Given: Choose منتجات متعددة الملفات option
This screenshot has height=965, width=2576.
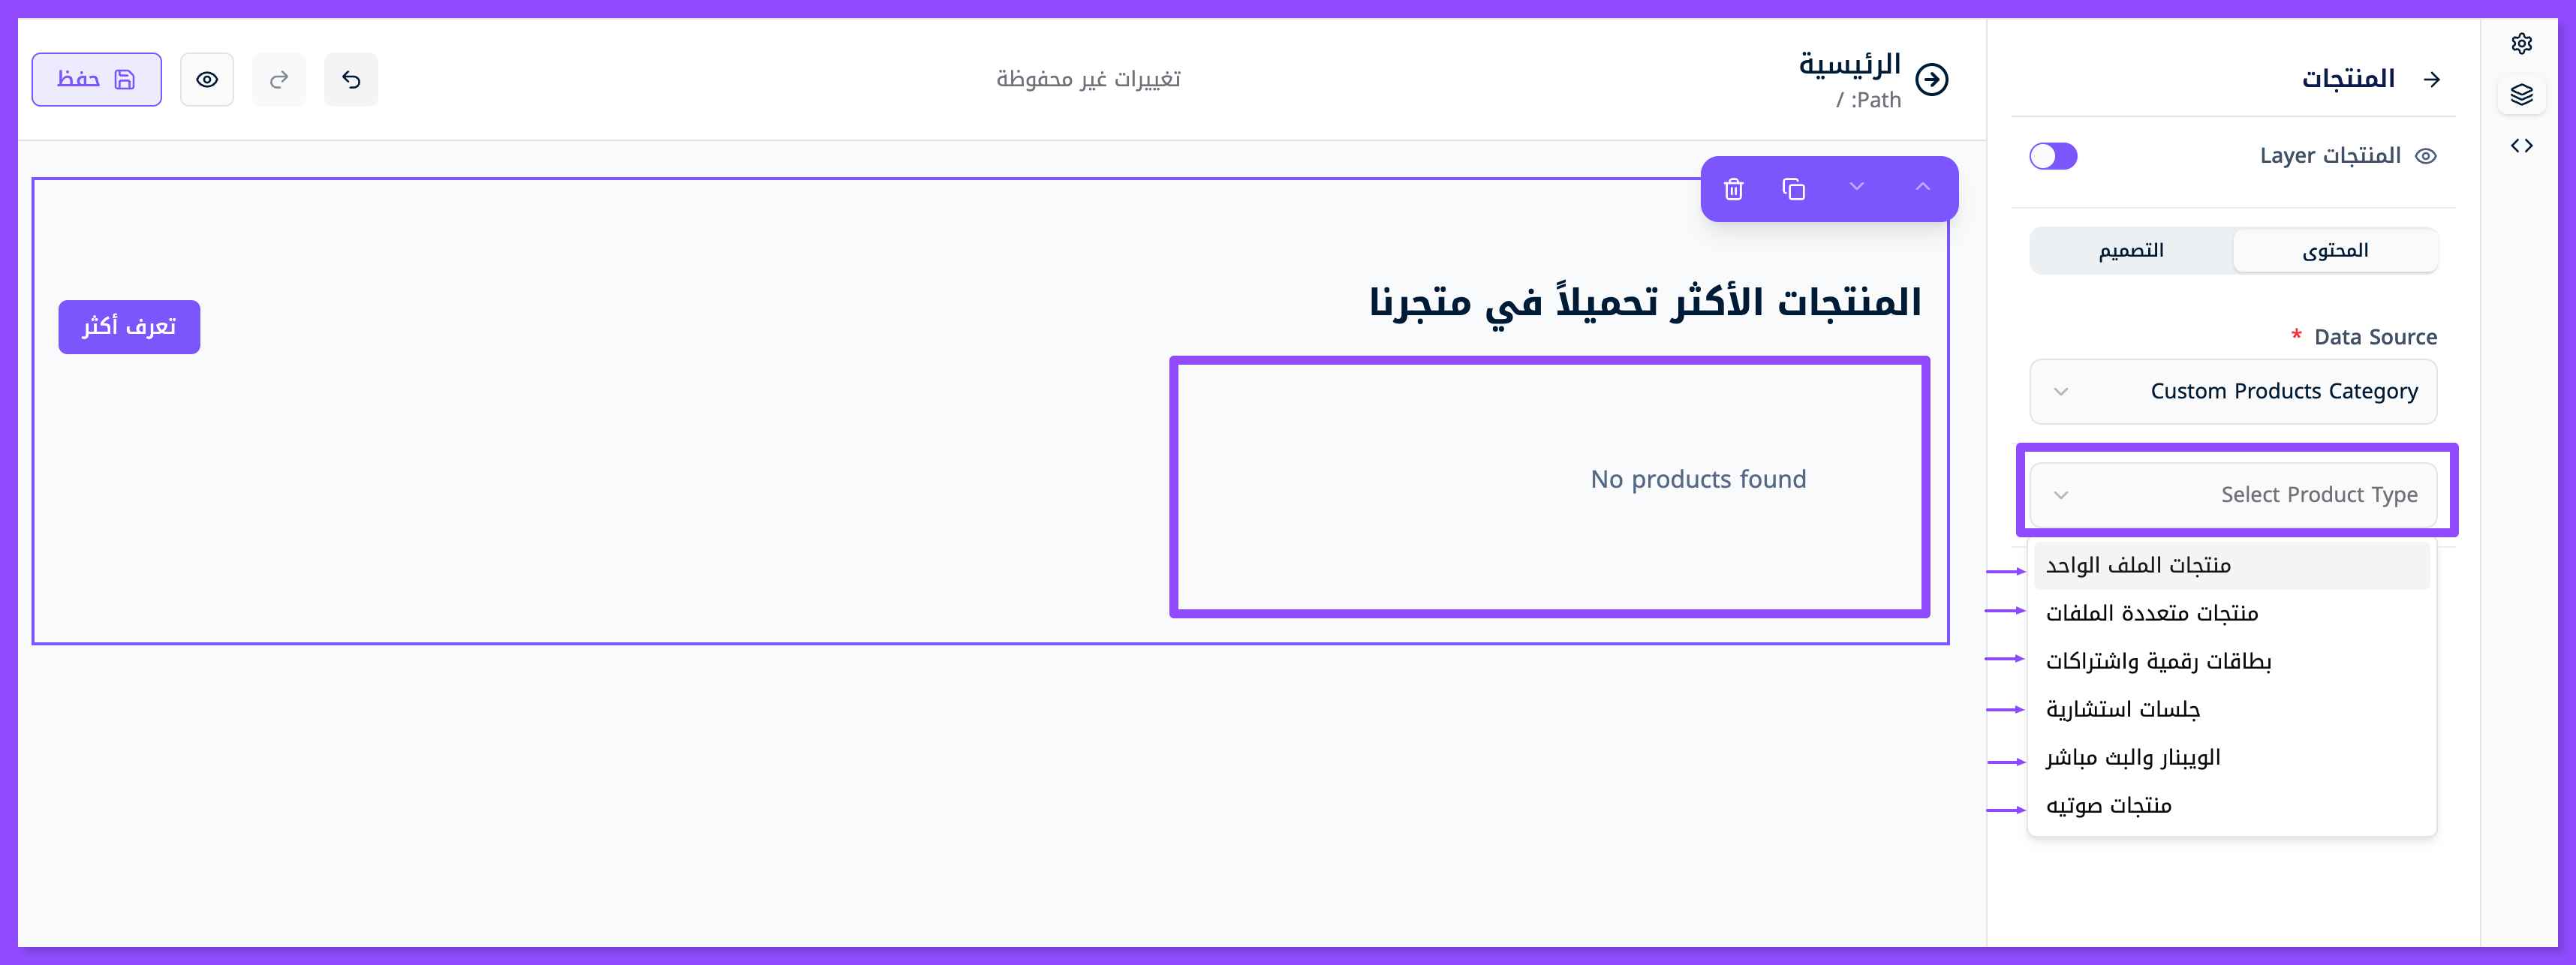Looking at the screenshot, I should [2151, 613].
